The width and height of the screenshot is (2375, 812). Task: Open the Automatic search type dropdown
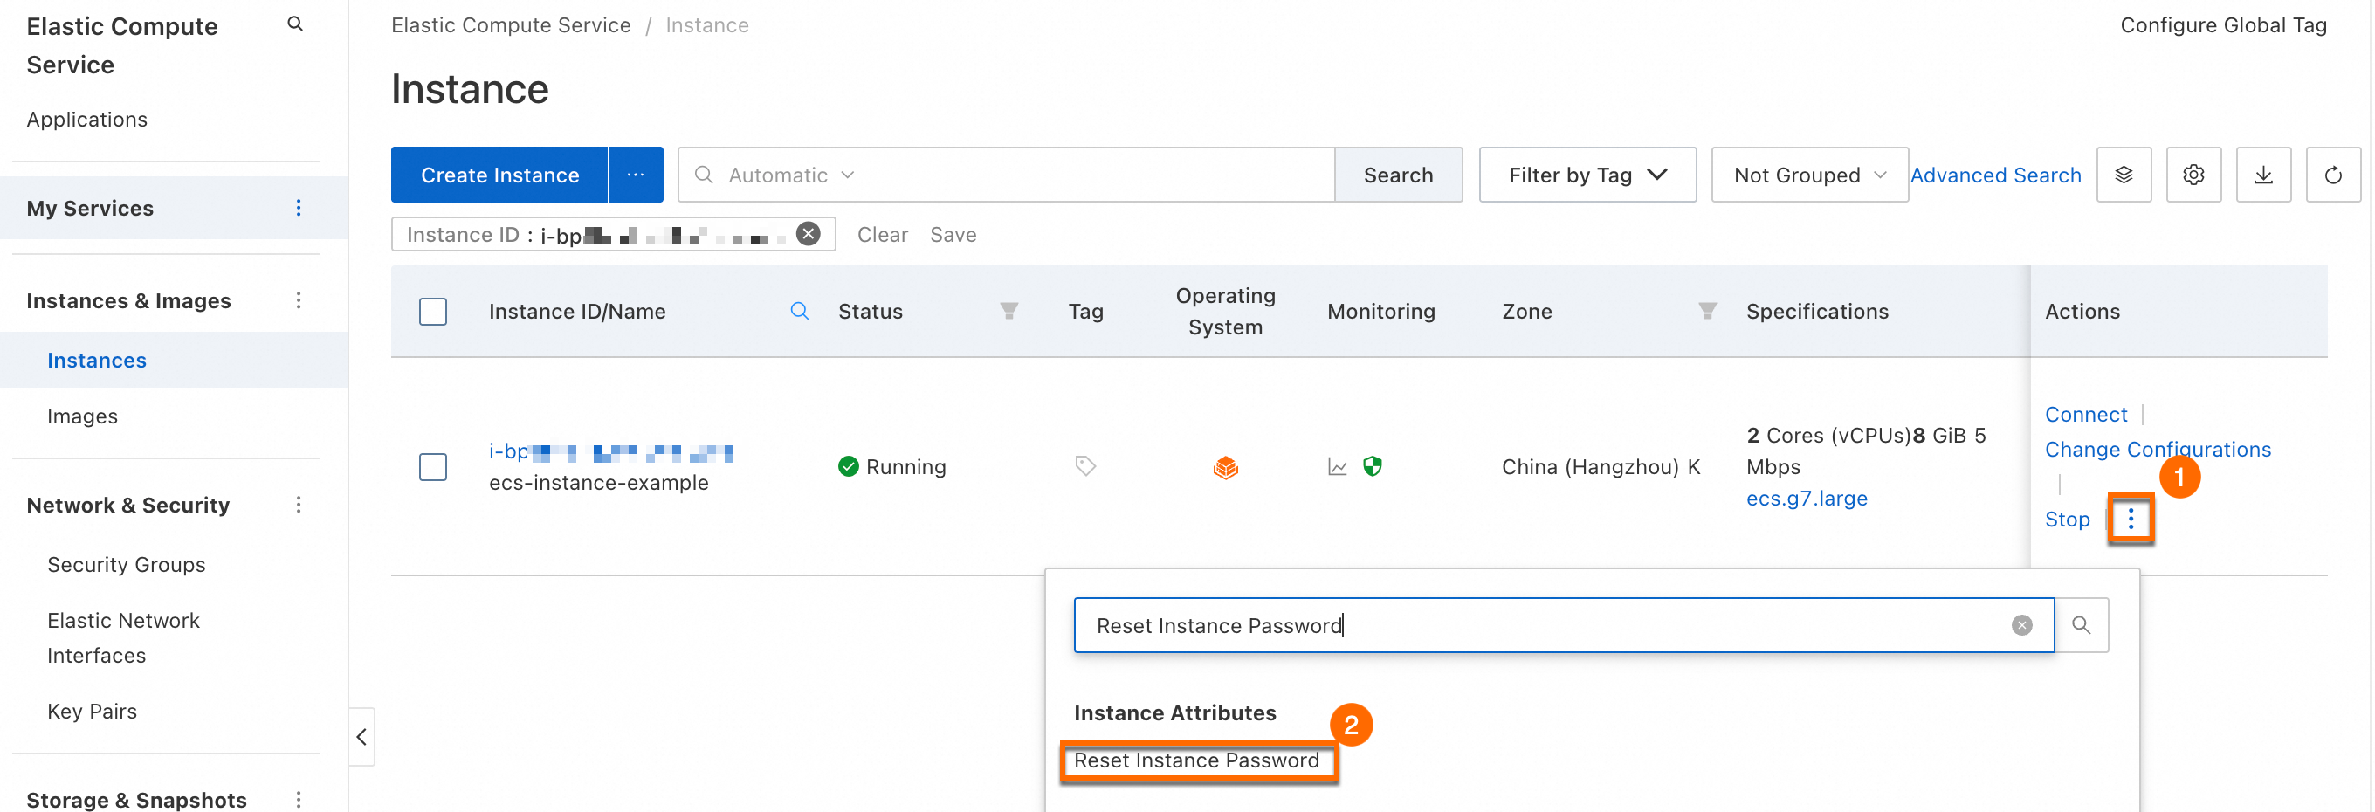point(790,175)
